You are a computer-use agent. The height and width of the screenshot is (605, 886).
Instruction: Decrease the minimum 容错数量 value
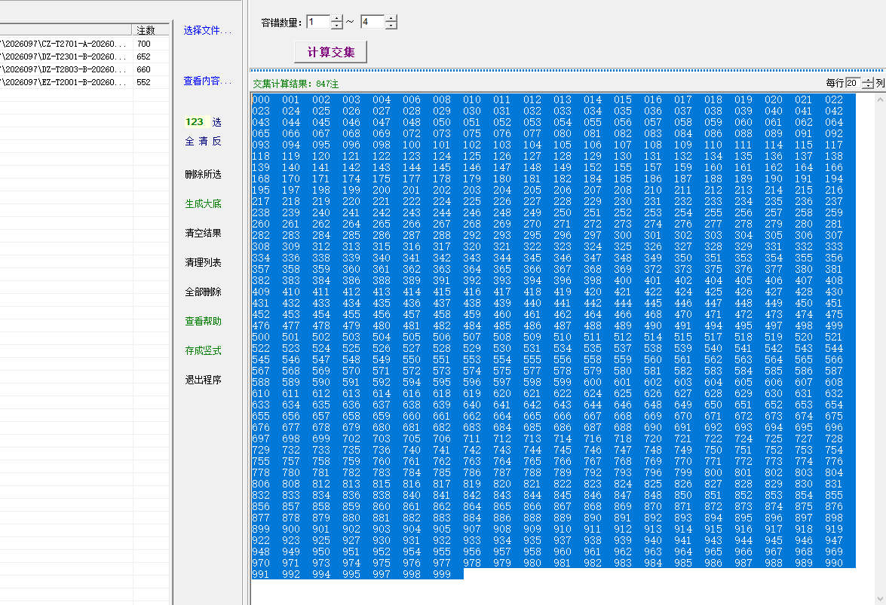tap(337, 26)
